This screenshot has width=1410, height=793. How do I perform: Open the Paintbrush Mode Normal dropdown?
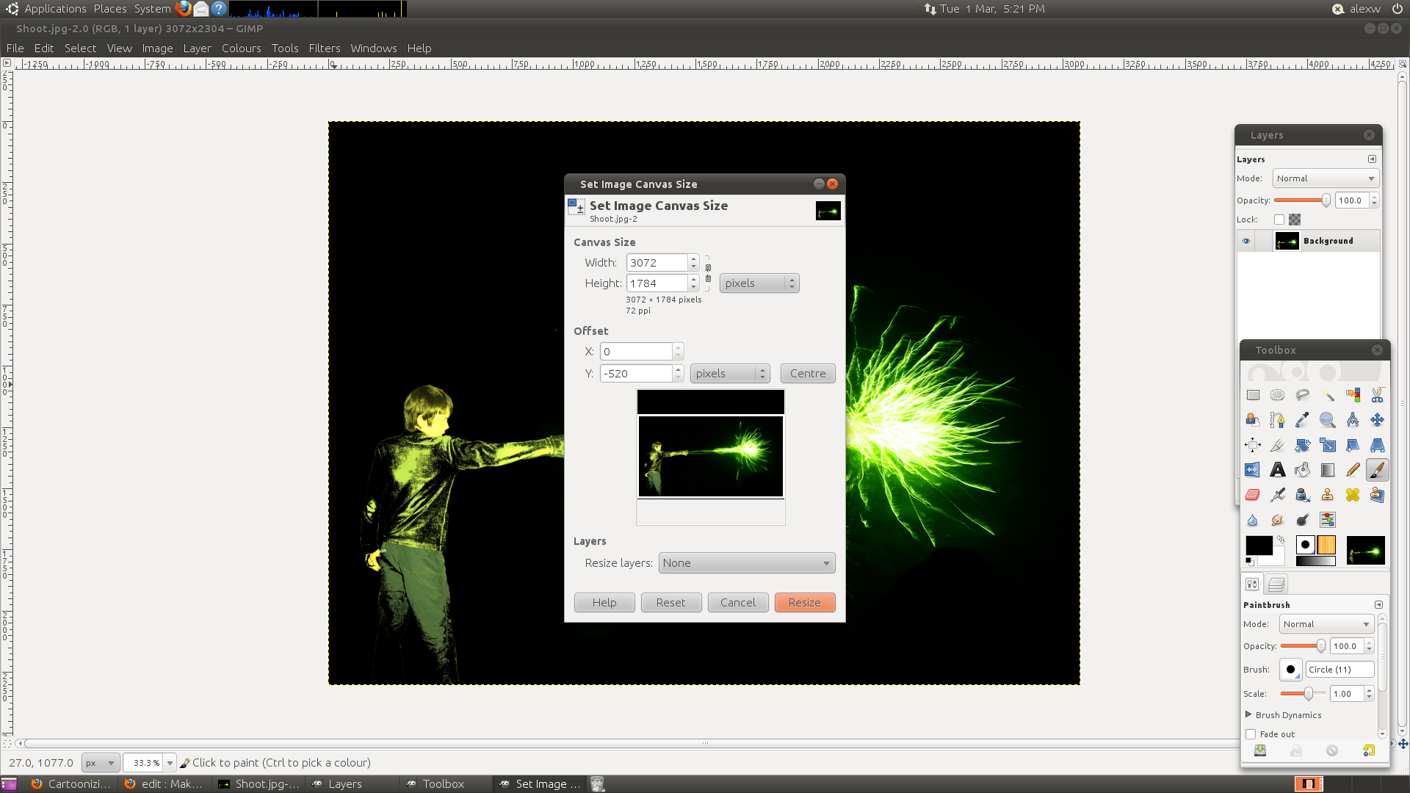[1326, 624]
